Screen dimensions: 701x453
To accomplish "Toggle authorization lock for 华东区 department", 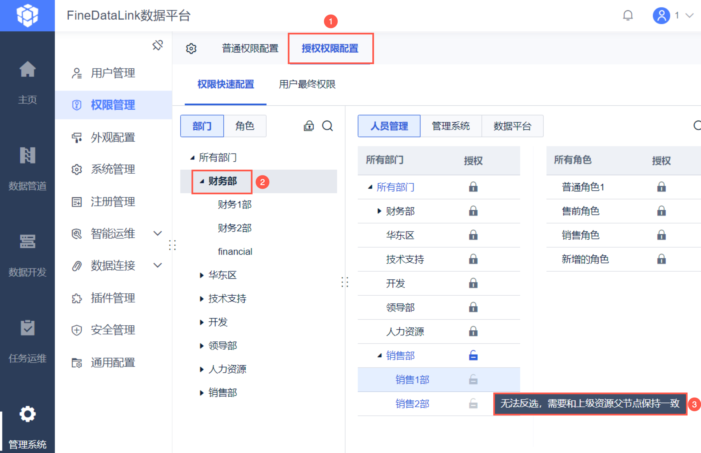I will (x=473, y=235).
